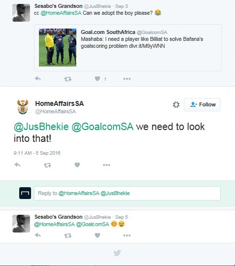Image resolution: width=235 pixels, height=266 pixels.
Task: Open gear settings menu beside Follow
Action: point(176,104)
